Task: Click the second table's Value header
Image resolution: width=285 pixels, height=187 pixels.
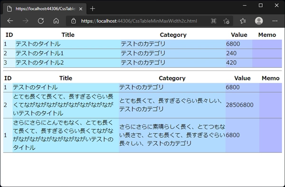Action: [x=242, y=78]
